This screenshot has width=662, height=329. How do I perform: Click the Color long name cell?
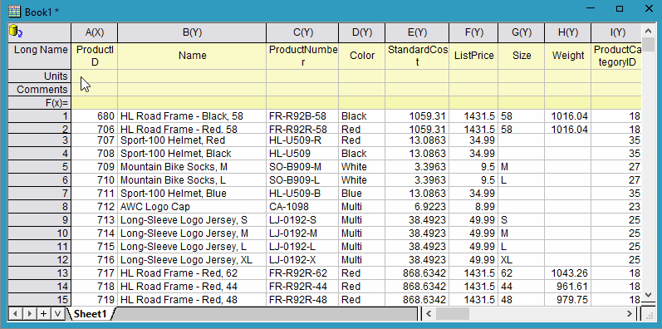point(361,56)
